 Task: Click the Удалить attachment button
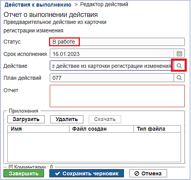[67, 119]
